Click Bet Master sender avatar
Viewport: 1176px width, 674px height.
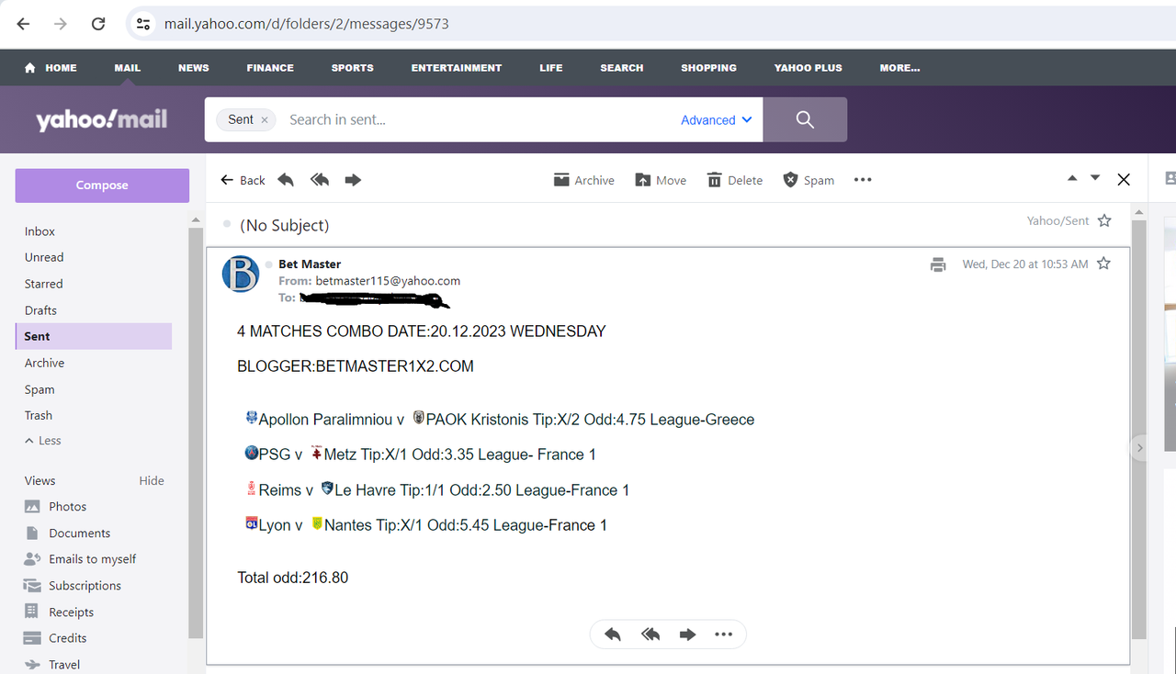[241, 274]
